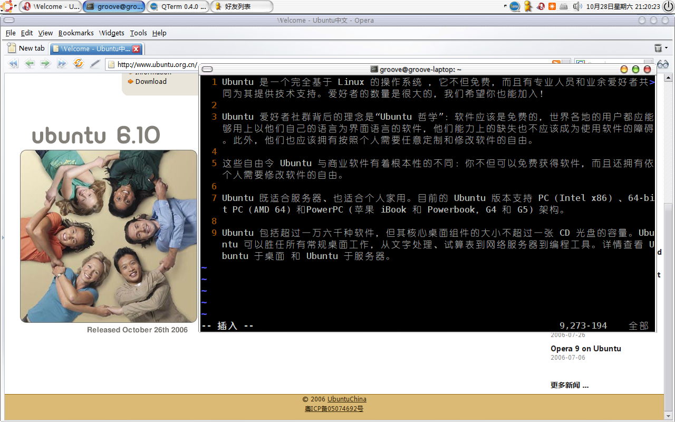
Task: Click the binoculars view icon in Opera
Action: pyautogui.click(x=663, y=64)
